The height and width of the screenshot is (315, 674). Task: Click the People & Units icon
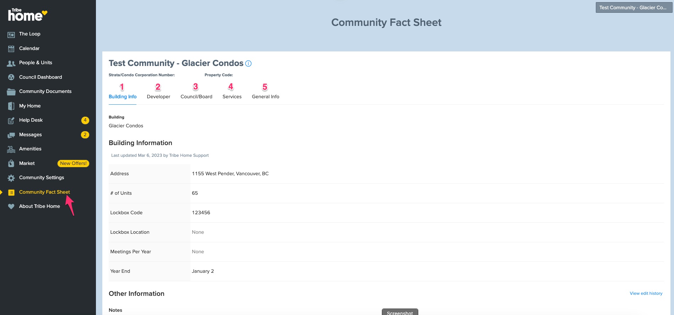pyautogui.click(x=11, y=63)
